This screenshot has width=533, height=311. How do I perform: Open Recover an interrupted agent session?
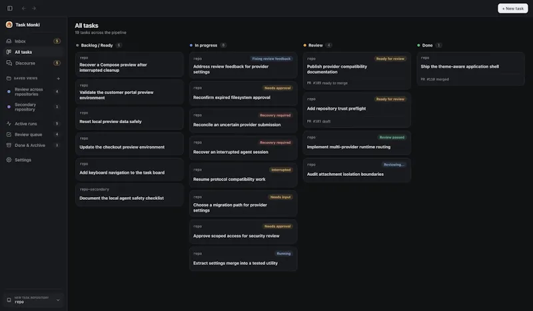click(x=243, y=148)
